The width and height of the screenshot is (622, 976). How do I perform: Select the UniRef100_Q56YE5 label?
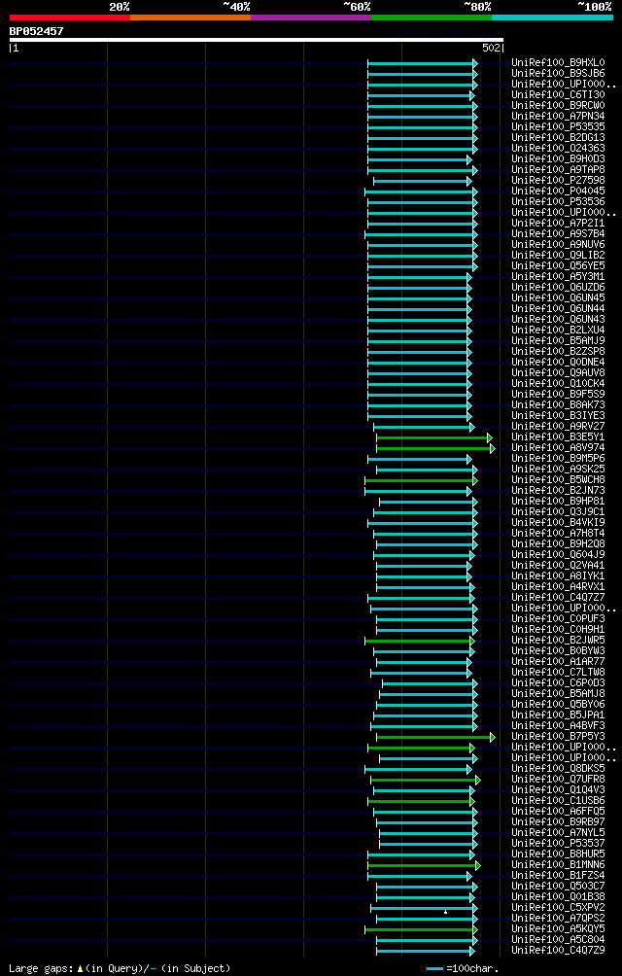[x=558, y=265]
